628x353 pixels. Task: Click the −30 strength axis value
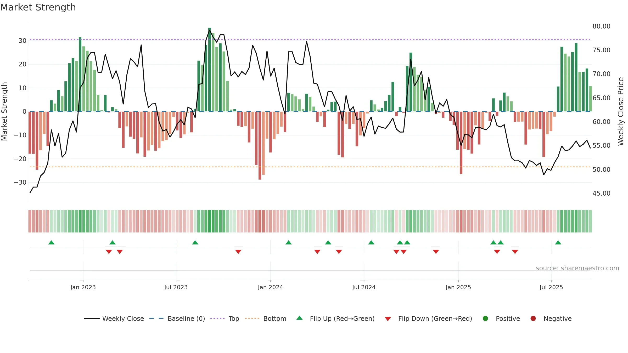pos(20,183)
